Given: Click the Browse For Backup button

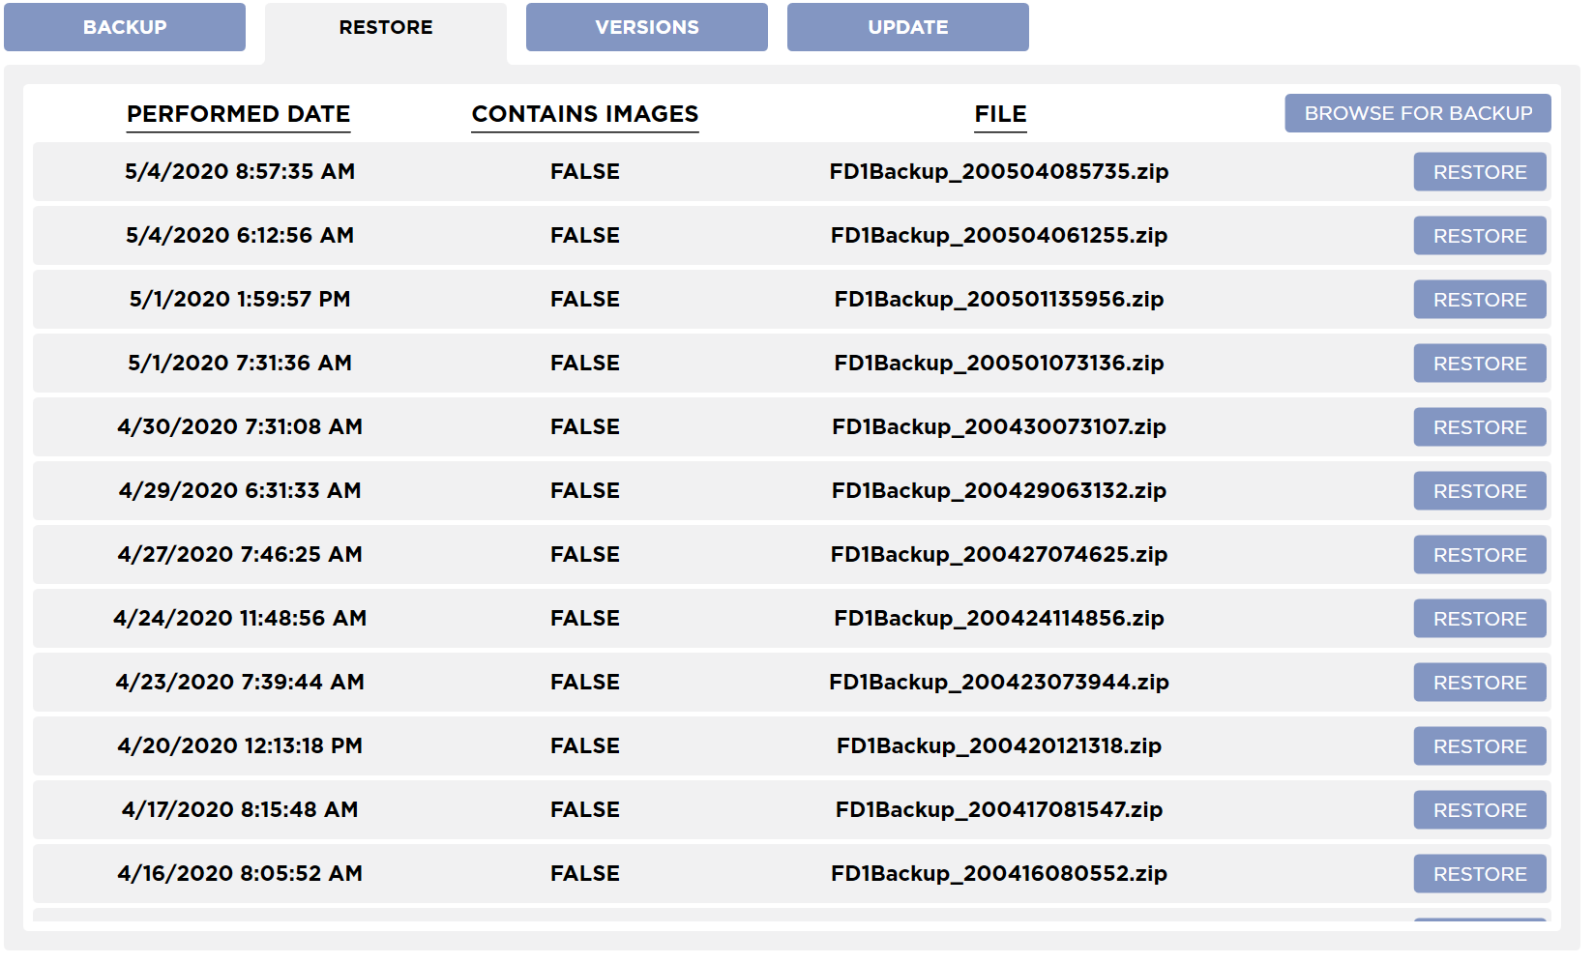Looking at the screenshot, I should click(1417, 113).
